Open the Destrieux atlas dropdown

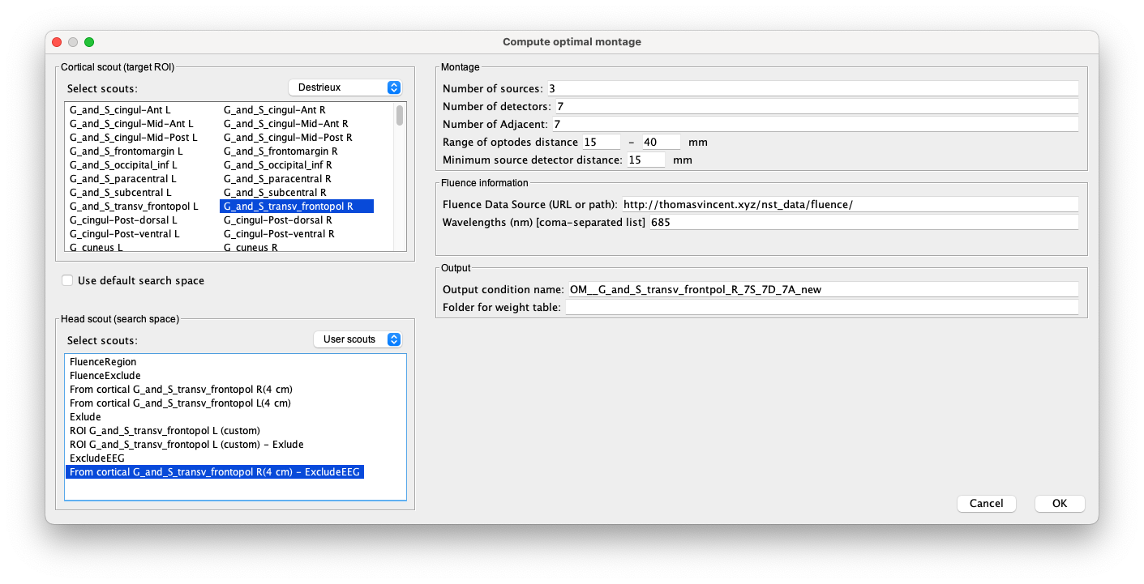[345, 87]
